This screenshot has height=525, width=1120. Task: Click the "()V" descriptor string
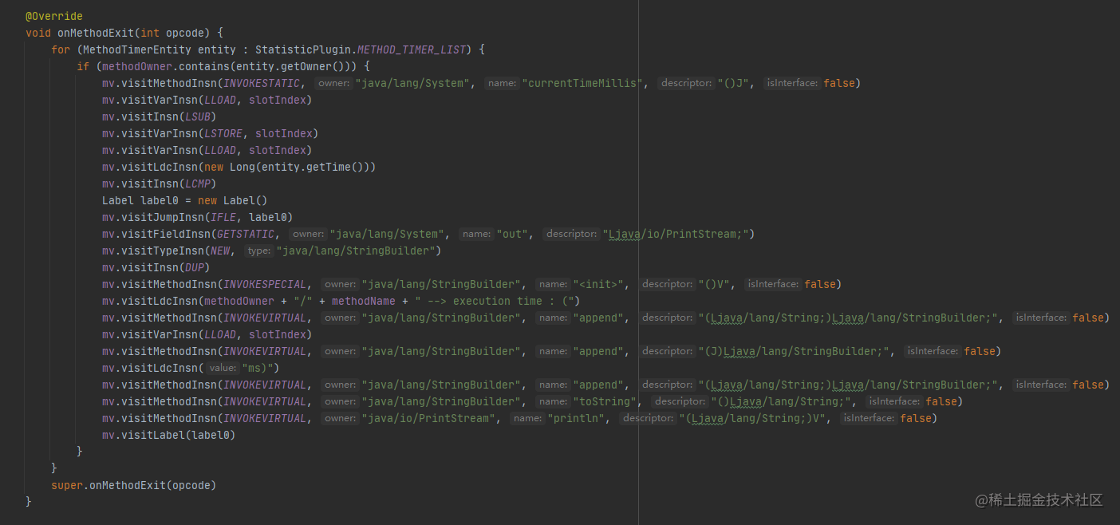[x=715, y=284]
